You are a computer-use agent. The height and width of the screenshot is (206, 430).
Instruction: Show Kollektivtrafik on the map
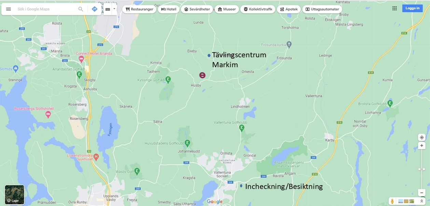258,9
